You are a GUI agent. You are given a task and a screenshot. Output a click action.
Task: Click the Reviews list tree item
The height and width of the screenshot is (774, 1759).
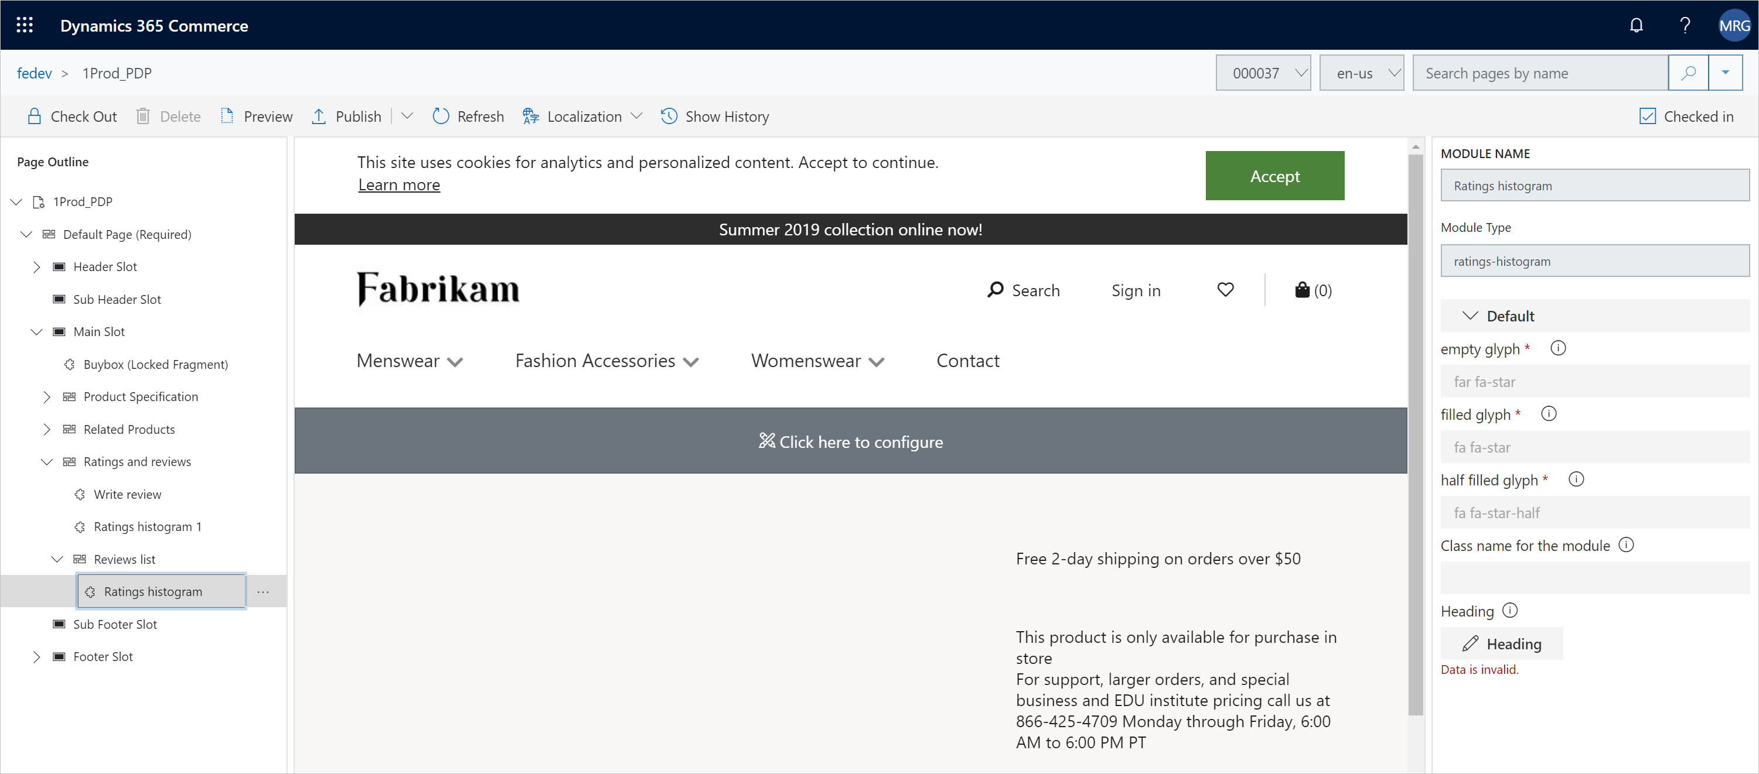(125, 559)
